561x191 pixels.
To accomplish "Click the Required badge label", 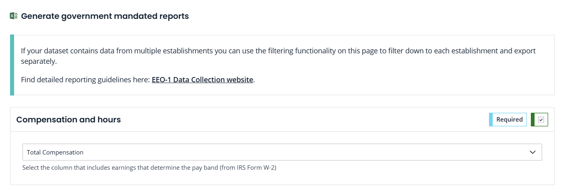I will point(509,120).
